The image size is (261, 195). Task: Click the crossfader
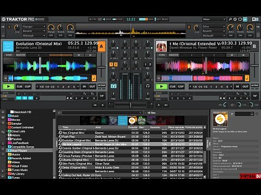(130, 105)
